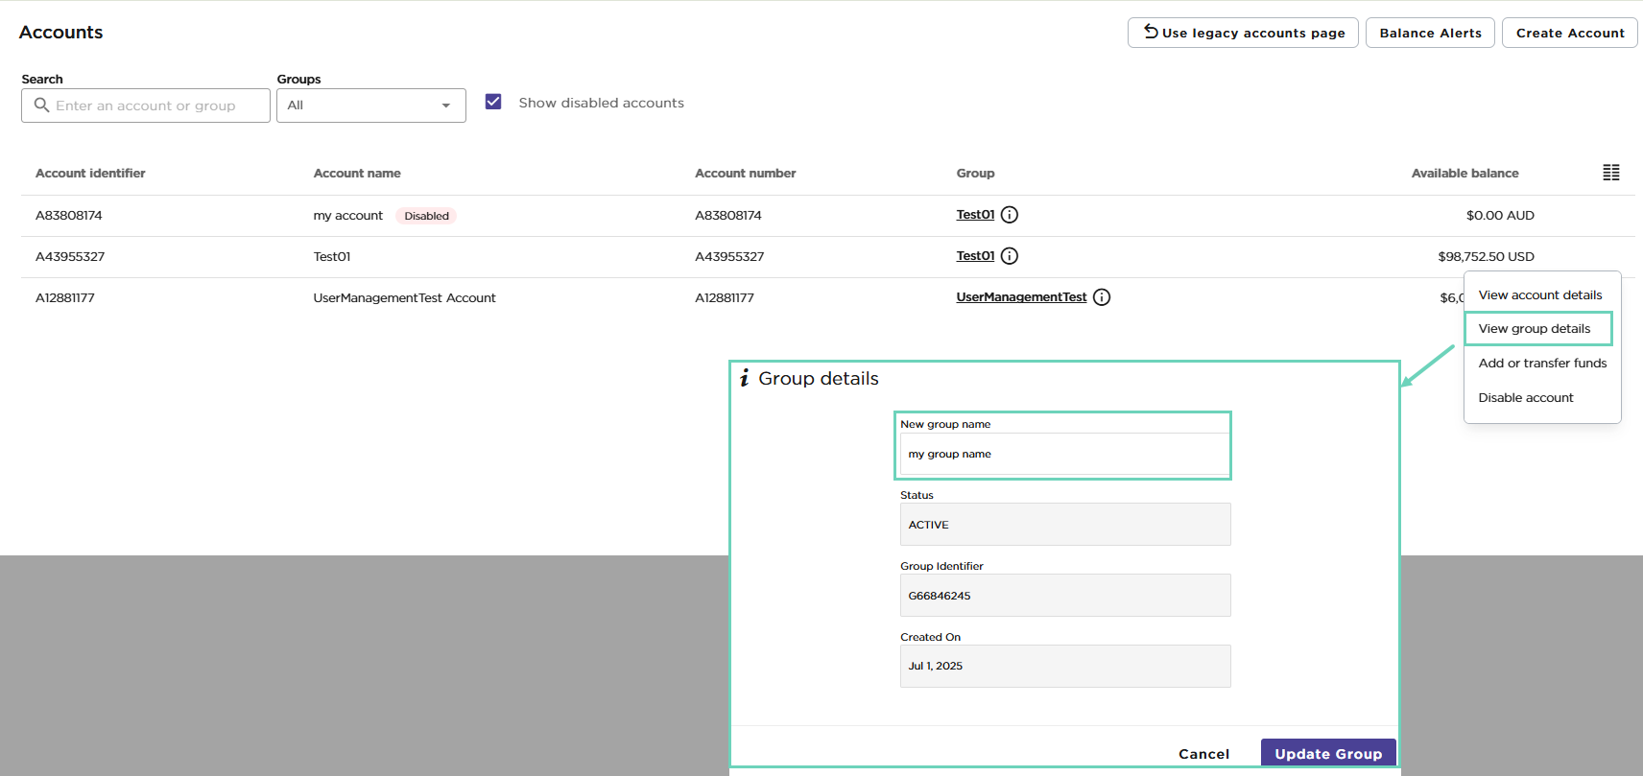The height and width of the screenshot is (776, 1643).
Task: Open Balance Alerts
Action: tap(1429, 33)
